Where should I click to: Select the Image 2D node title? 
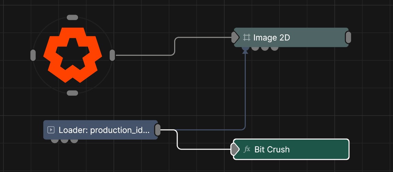click(271, 37)
